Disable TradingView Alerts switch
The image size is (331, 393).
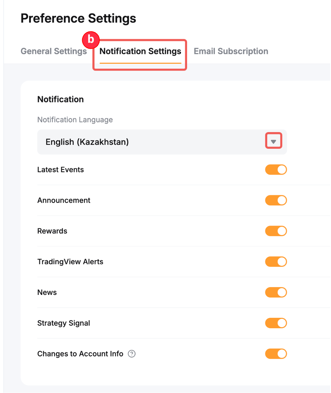[276, 262]
